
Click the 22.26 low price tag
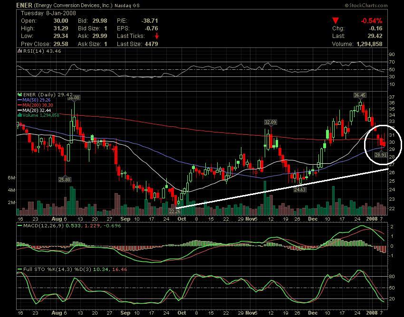[x=175, y=211]
